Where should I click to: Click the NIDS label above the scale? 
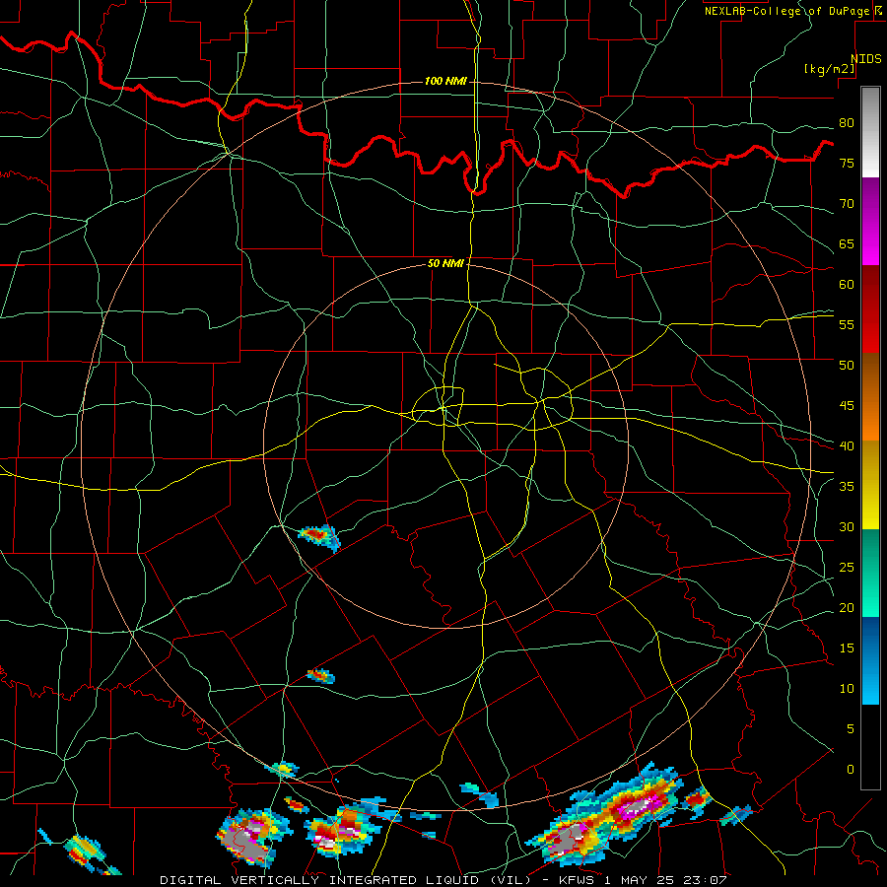(x=865, y=59)
